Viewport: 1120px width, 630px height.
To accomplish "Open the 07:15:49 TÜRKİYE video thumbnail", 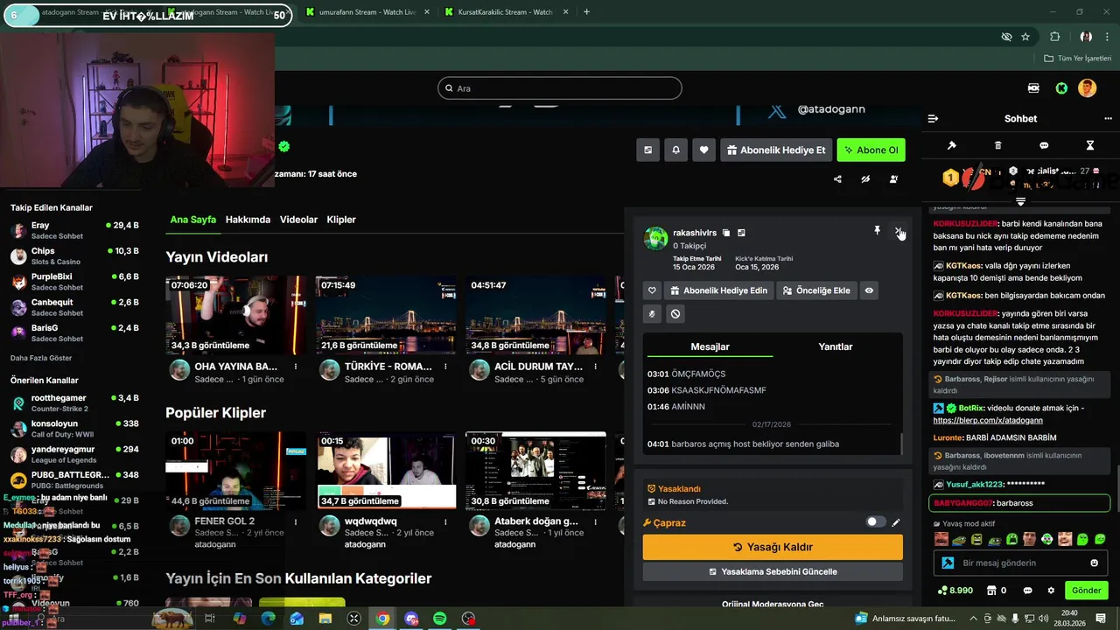I will click(x=386, y=316).
